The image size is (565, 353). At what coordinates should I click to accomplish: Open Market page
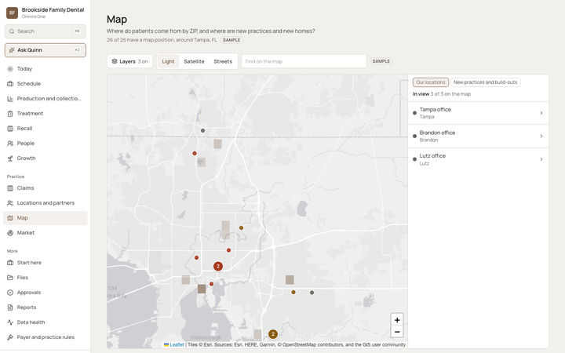[x=46, y=233]
